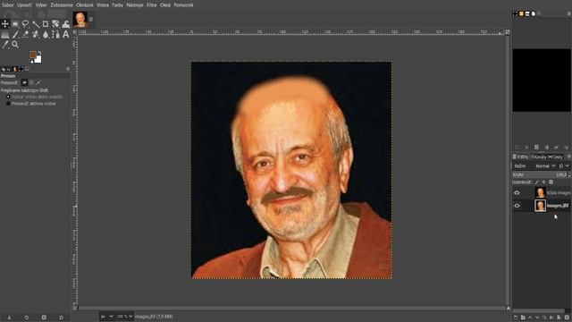Click the lock position cross icon
The image size is (572, 322).
[544, 182]
